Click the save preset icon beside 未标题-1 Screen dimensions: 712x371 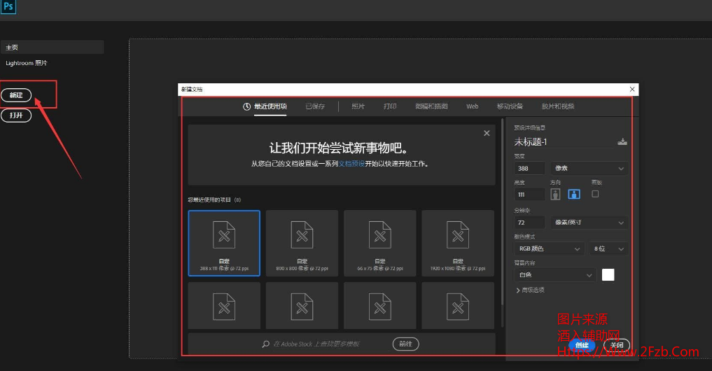point(622,142)
